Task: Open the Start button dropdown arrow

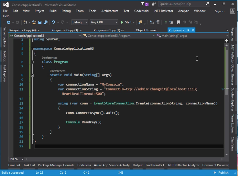Action: 134,22
